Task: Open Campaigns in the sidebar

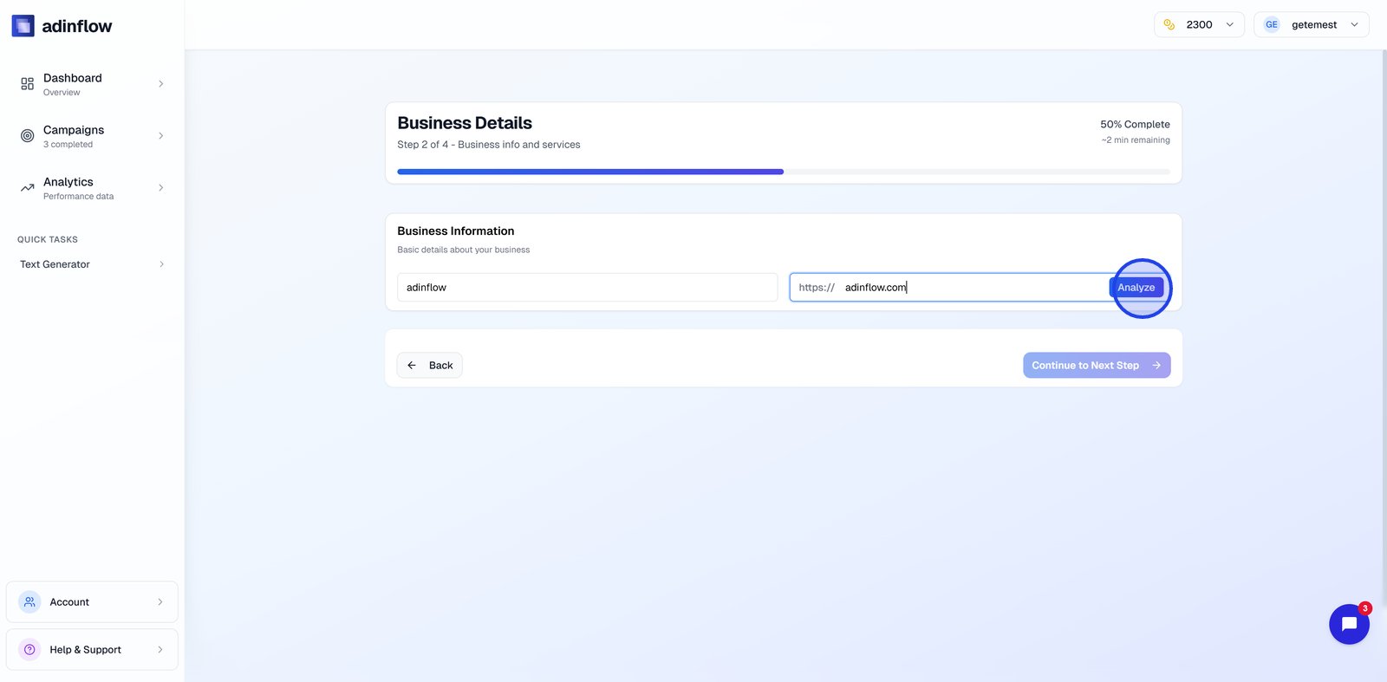Action: point(74,136)
